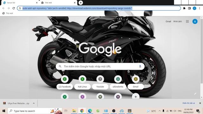Open the notification center icon
203x114 pixels.
click(198, 111)
